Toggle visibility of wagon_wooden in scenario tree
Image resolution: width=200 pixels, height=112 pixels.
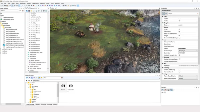click(28, 66)
